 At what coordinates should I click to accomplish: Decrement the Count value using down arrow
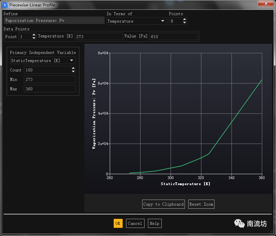click(73, 71)
